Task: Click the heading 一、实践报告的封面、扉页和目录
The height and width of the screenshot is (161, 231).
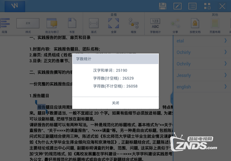Action: click(x=60, y=38)
